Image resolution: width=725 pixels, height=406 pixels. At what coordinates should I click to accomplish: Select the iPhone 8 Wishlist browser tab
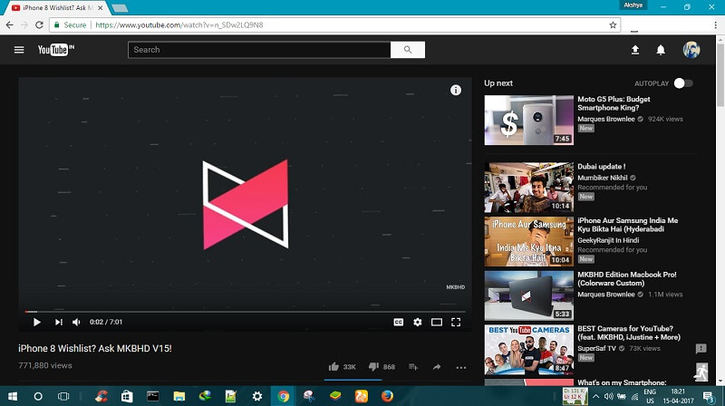[57, 8]
